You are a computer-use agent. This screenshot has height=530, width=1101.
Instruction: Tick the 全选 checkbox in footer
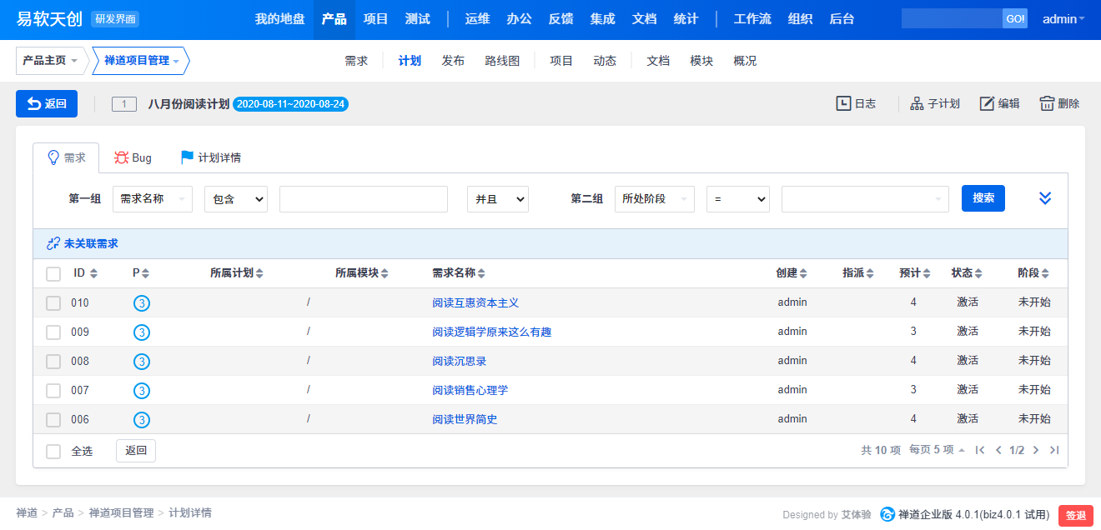coord(53,451)
